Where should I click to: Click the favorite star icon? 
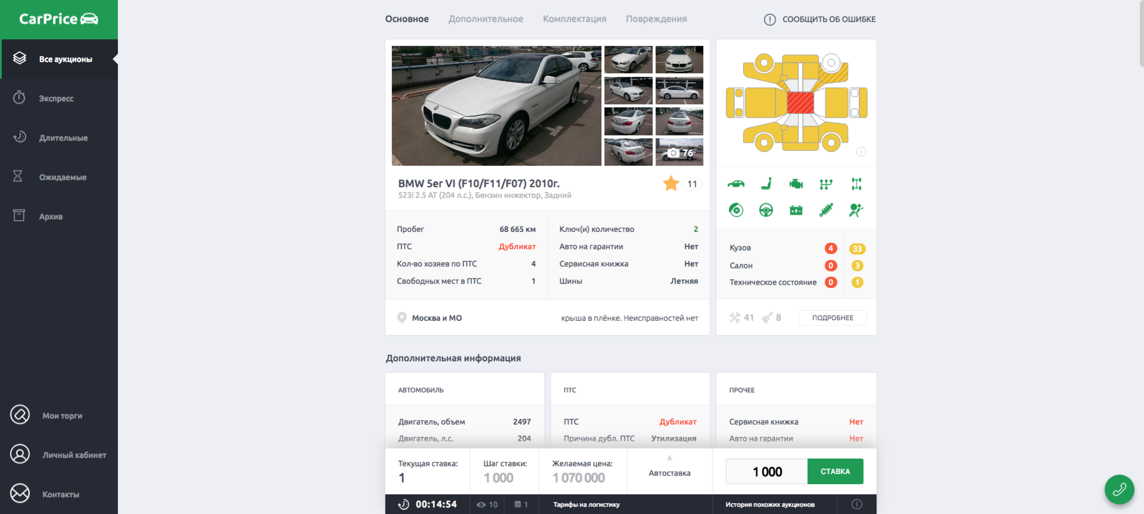point(671,184)
